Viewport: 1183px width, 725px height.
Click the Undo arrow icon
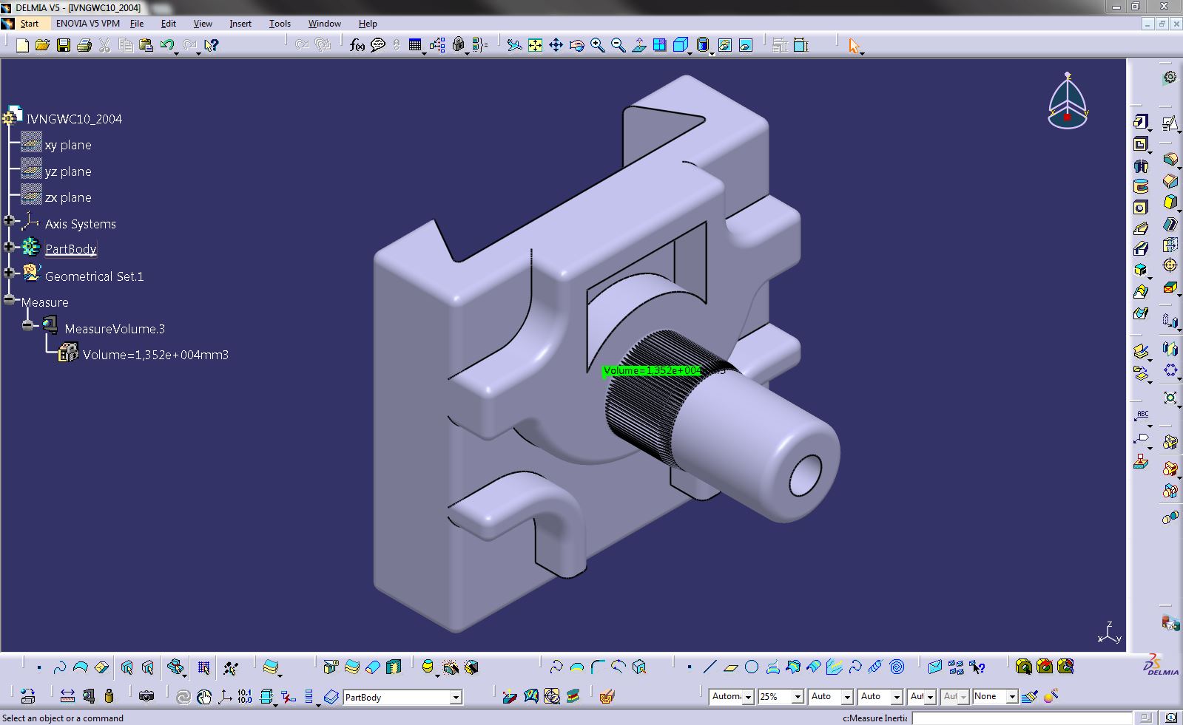click(x=166, y=45)
